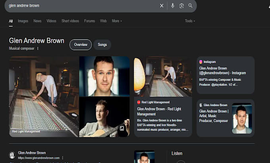Image resolution: width=270 pixels, height=163 pixels.
Task: Open search by image lens icon
Action: tap(181, 6)
